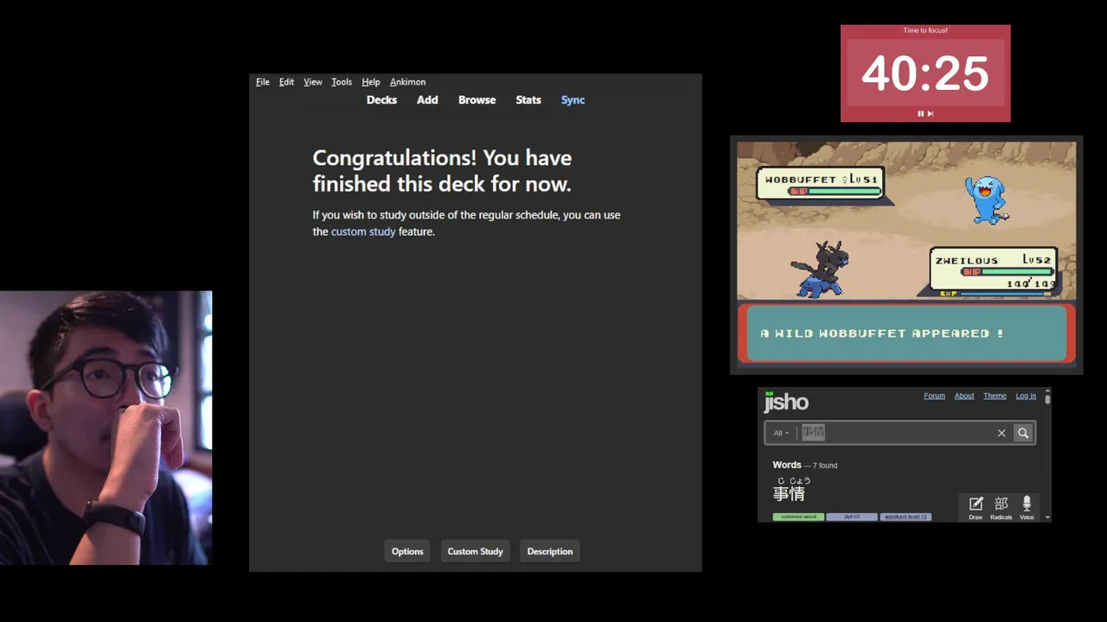Click the Jisho scrollbar down arrow
Image resolution: width=1107 pixels, height=622 pixels.
[x=1047, y=517]
